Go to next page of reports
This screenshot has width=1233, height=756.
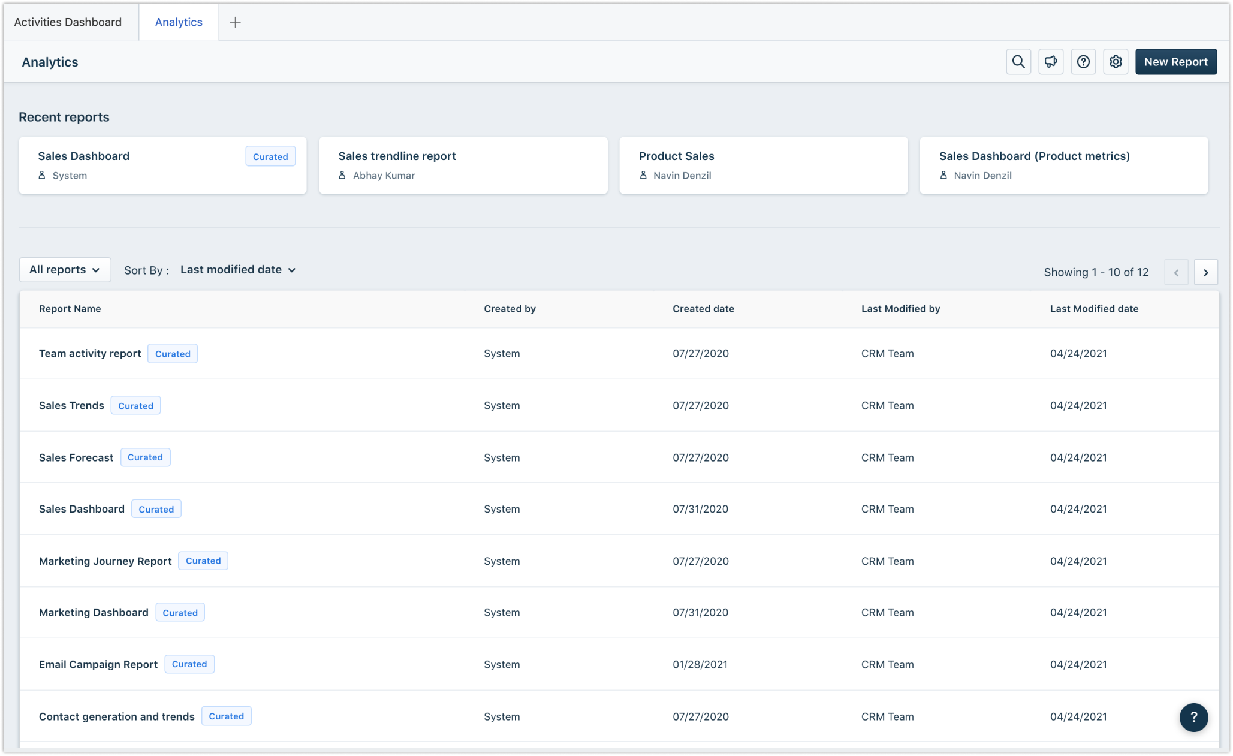1205,272
